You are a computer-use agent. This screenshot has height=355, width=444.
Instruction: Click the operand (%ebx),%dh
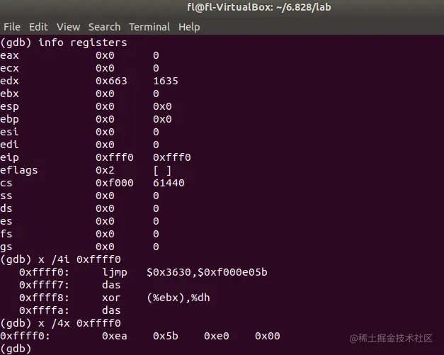[178, 298]
